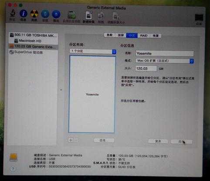Open the partition layout dropdown showing 1 个分区

pyautogui.click(x=93, y=51)
